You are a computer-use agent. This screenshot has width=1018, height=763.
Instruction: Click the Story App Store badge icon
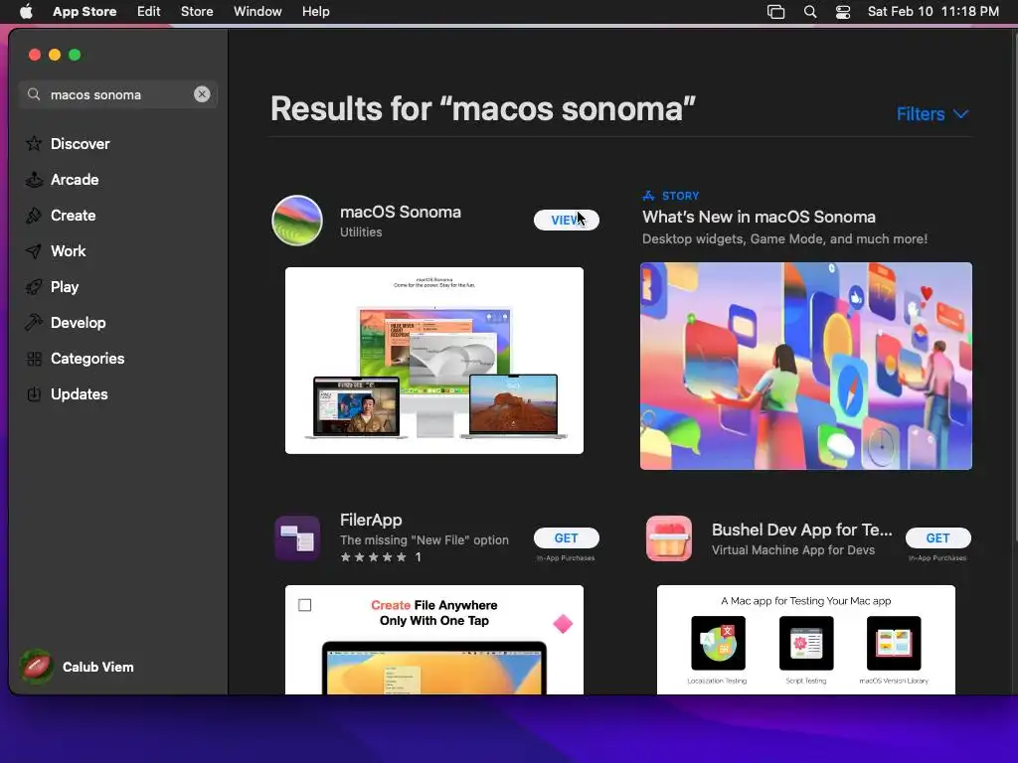click(x=648, y=196)
